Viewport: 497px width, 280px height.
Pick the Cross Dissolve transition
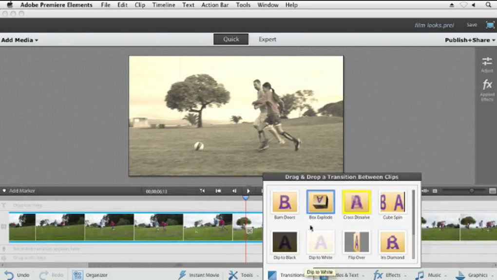[356, 202]
